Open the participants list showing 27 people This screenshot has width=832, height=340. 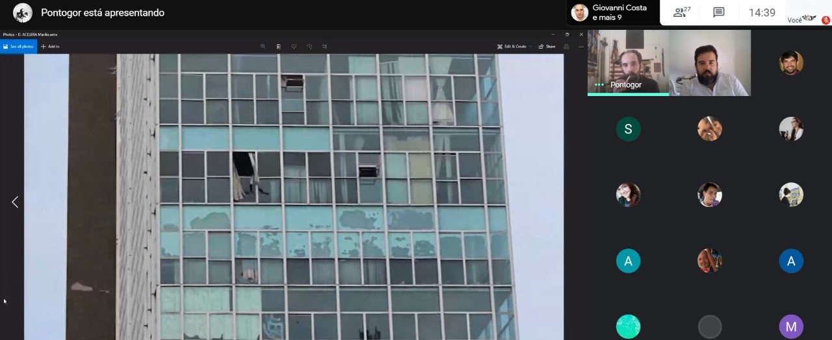(x=682, y=12)
